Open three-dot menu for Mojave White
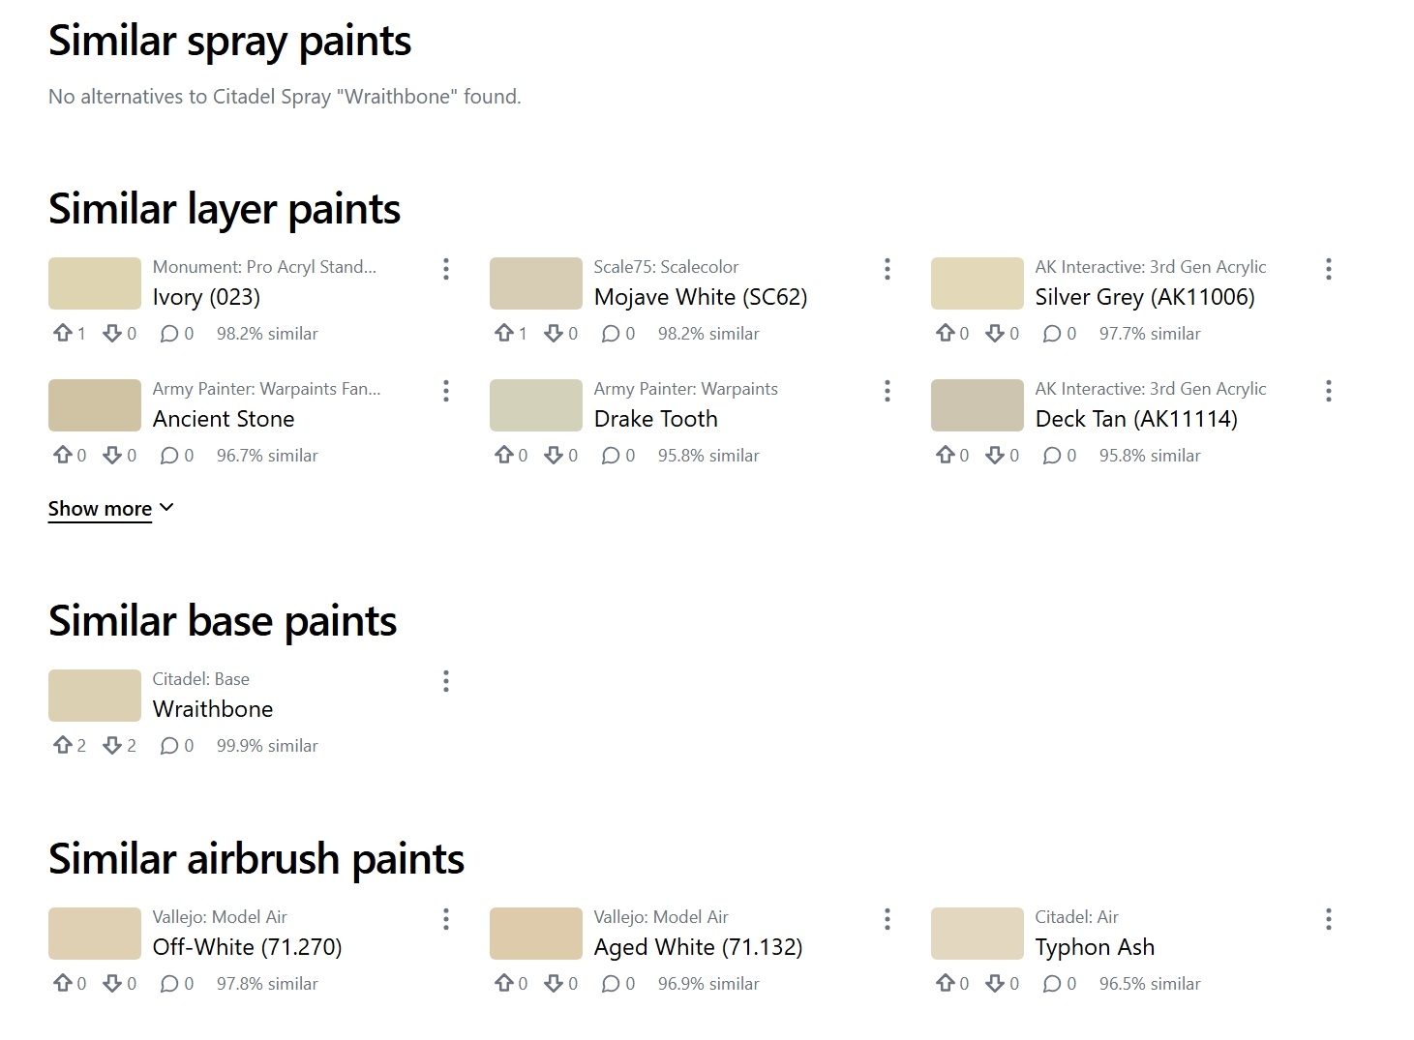 pos(888,269)
